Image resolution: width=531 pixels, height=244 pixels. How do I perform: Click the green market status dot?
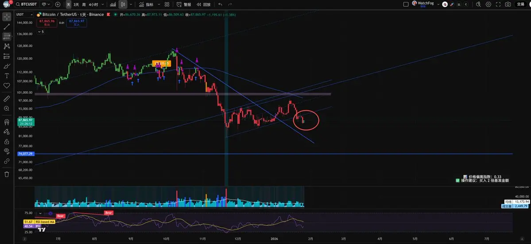[x=115, y=15]
